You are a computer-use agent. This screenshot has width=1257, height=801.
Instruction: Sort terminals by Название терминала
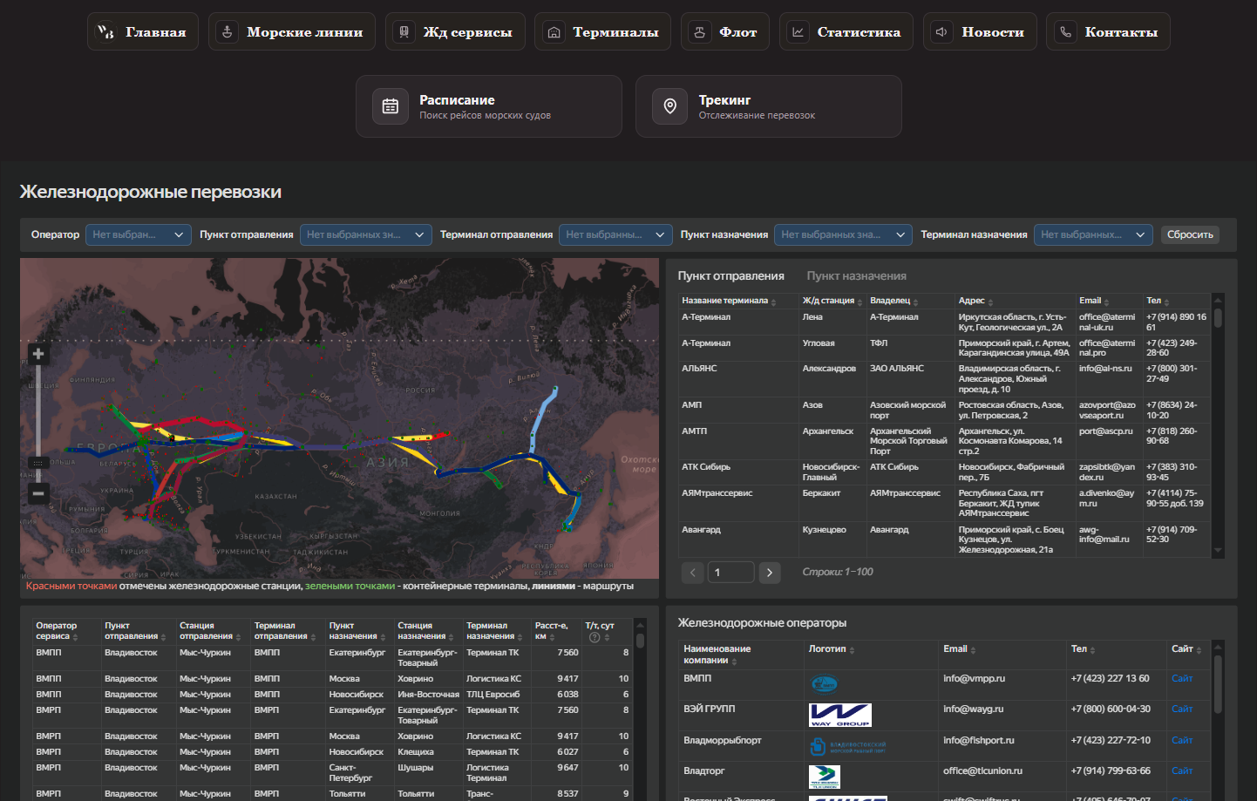click(729, 301)
